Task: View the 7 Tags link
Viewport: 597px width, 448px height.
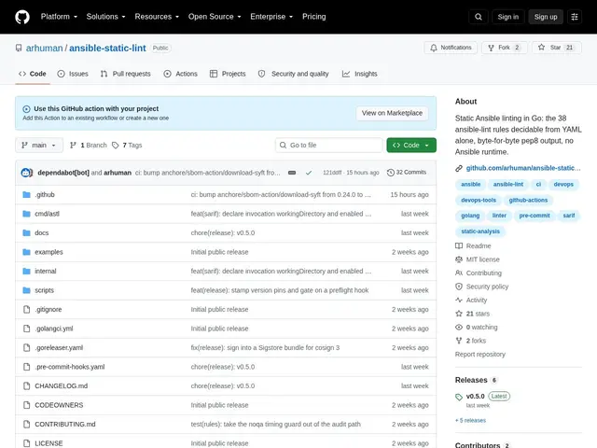Action: click(x=127, y=146)
